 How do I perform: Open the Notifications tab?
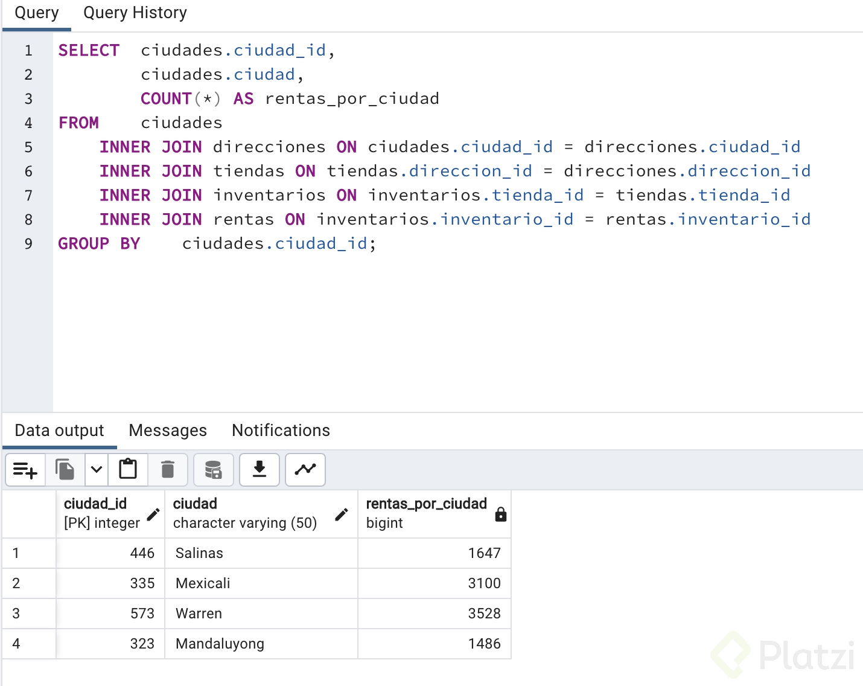[281, 431]
